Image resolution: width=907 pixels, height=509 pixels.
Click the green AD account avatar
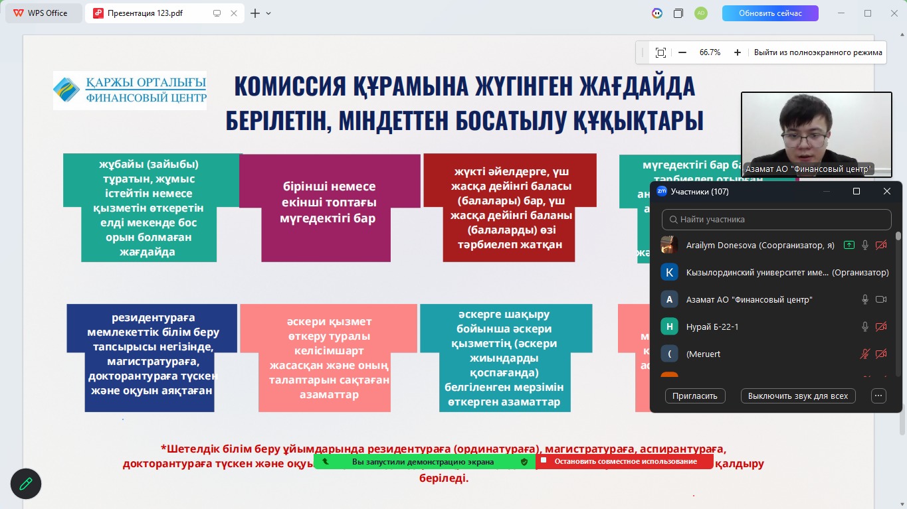700,13
